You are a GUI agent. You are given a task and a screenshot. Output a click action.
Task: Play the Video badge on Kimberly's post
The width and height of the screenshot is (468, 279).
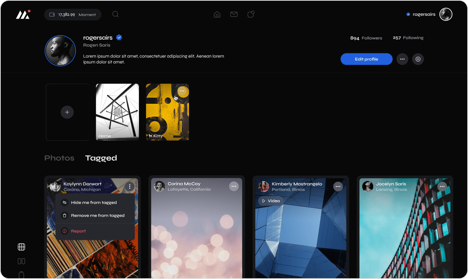(271, 201)
